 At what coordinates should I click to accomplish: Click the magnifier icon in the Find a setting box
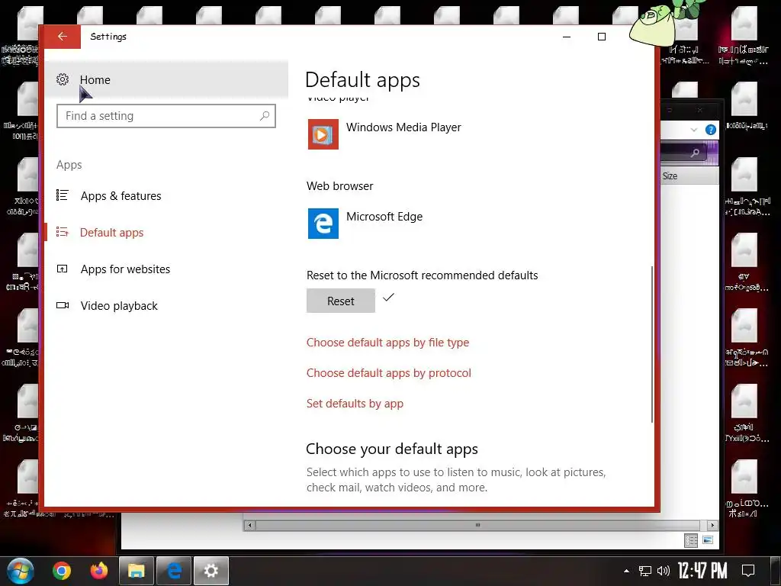click(x=265, y=116)
